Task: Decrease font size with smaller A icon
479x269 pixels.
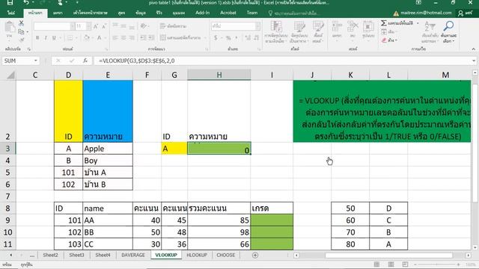Action: click(x=104, y=27)
